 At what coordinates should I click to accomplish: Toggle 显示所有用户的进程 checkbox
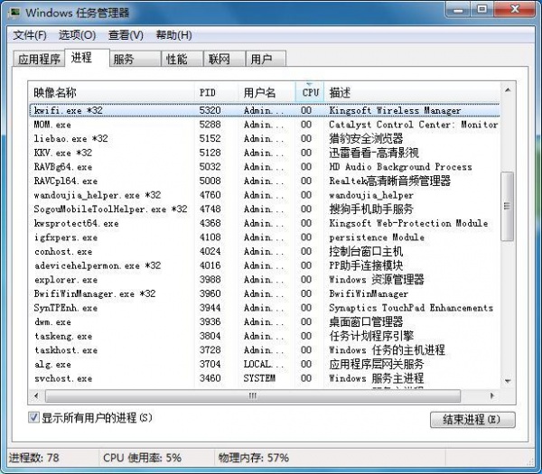click(x=33, y=417)
